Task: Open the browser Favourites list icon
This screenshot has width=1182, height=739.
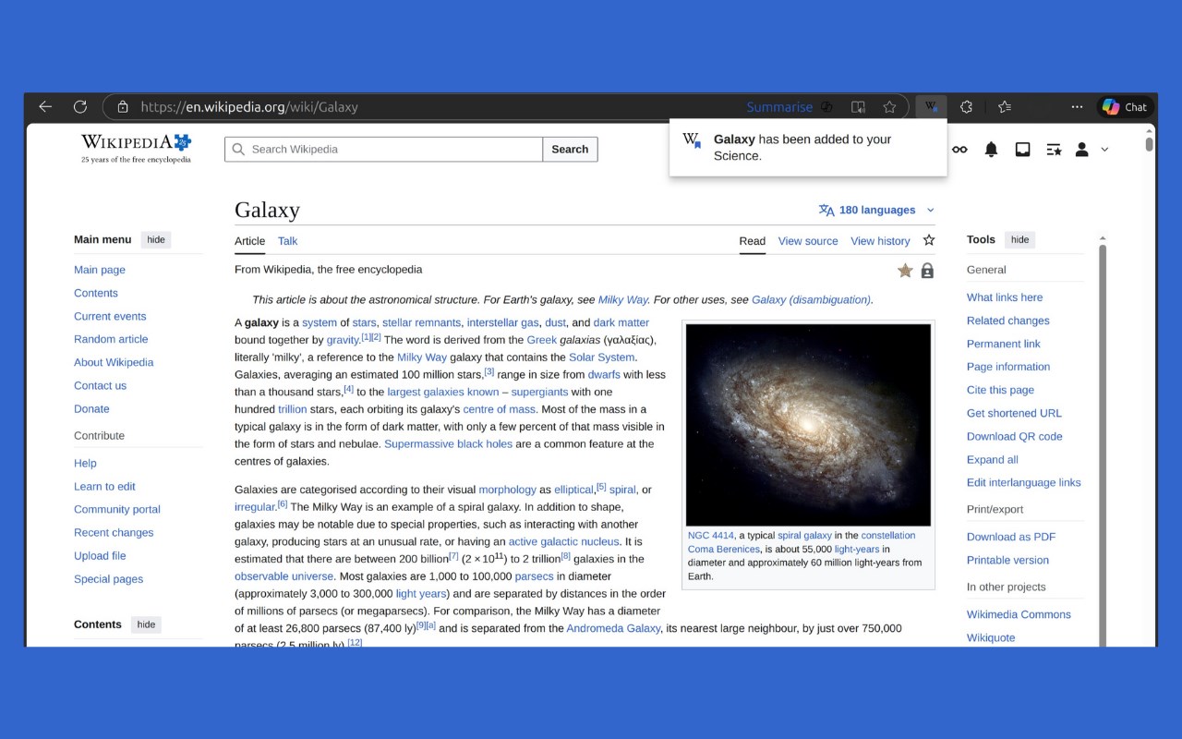Action: (x=1005, y=107)
